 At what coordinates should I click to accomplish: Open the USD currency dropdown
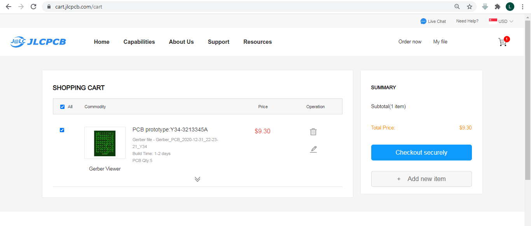[x=503, y=21]
